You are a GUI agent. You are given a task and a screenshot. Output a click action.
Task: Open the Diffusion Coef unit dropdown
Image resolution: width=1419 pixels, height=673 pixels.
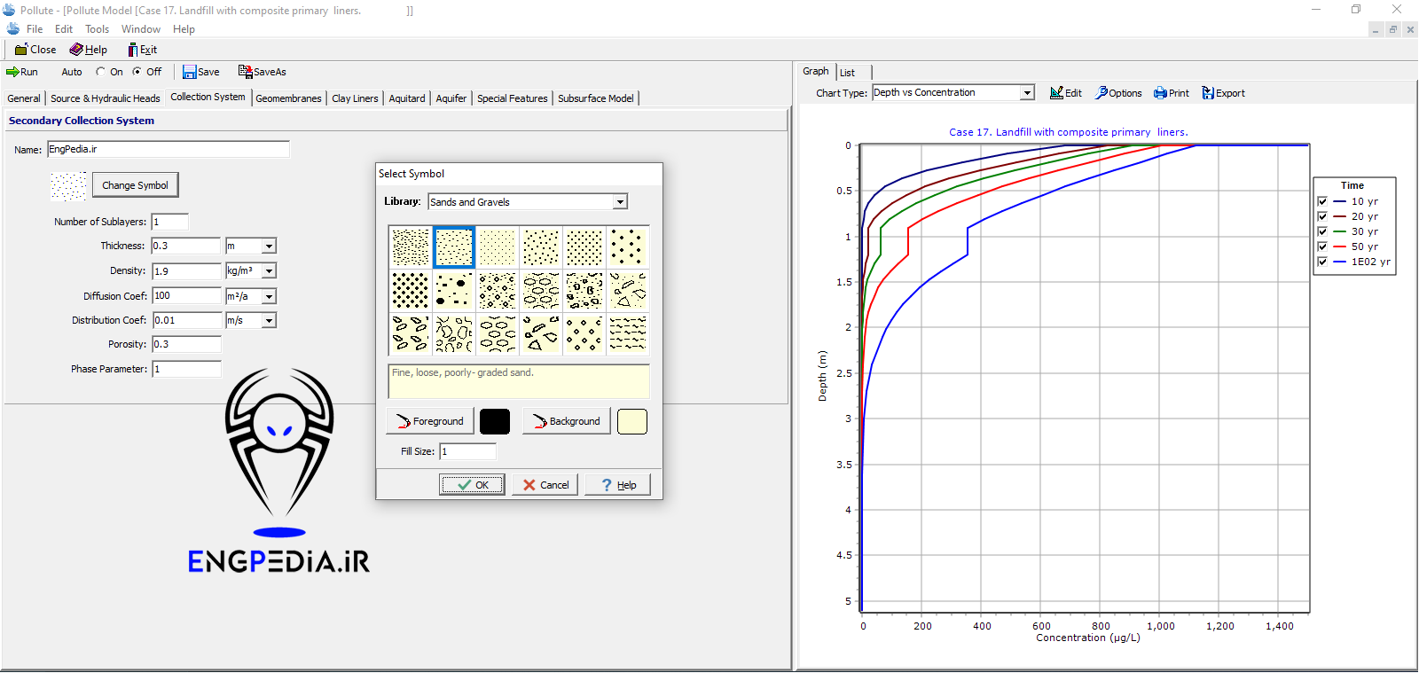[x=269, y=296]
